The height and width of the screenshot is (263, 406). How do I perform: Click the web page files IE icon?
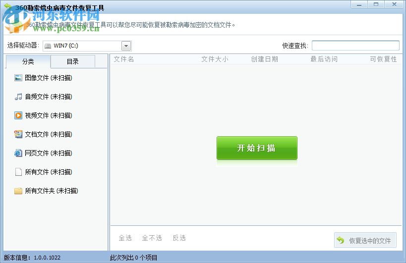tap(18, 153)
